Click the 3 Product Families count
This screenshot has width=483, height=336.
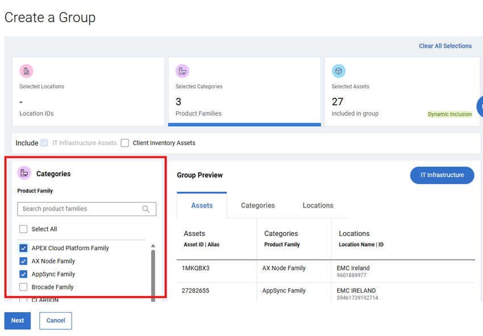click(178, 102)
